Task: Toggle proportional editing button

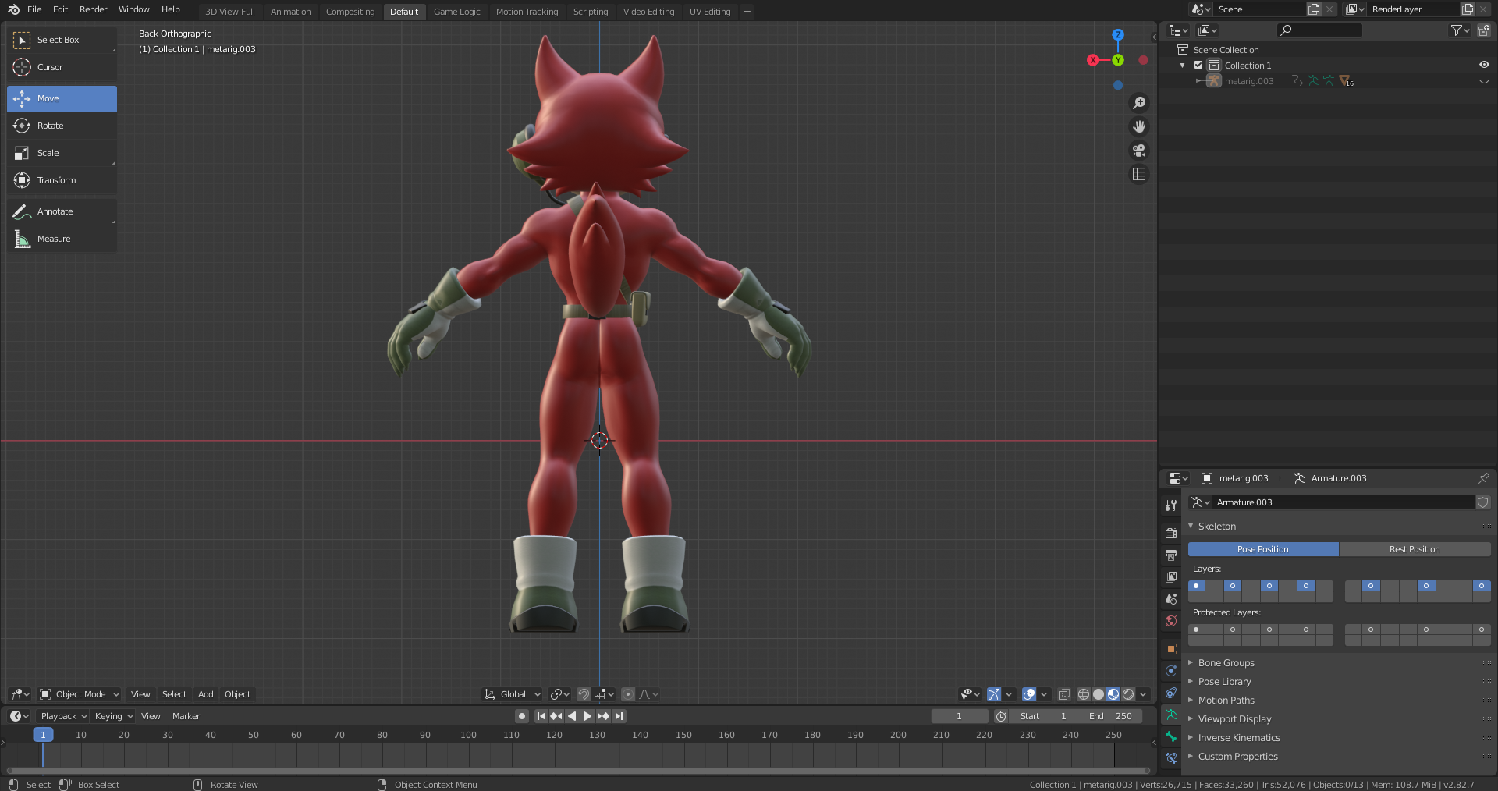Action: pyautogui.click(x=628, y=694)
